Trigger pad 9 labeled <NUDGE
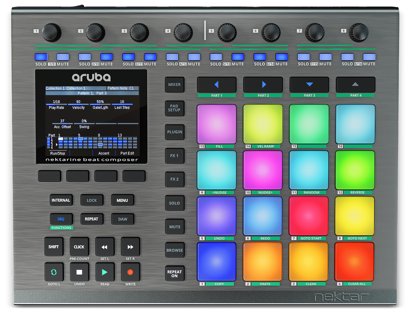 pos(217,170)
